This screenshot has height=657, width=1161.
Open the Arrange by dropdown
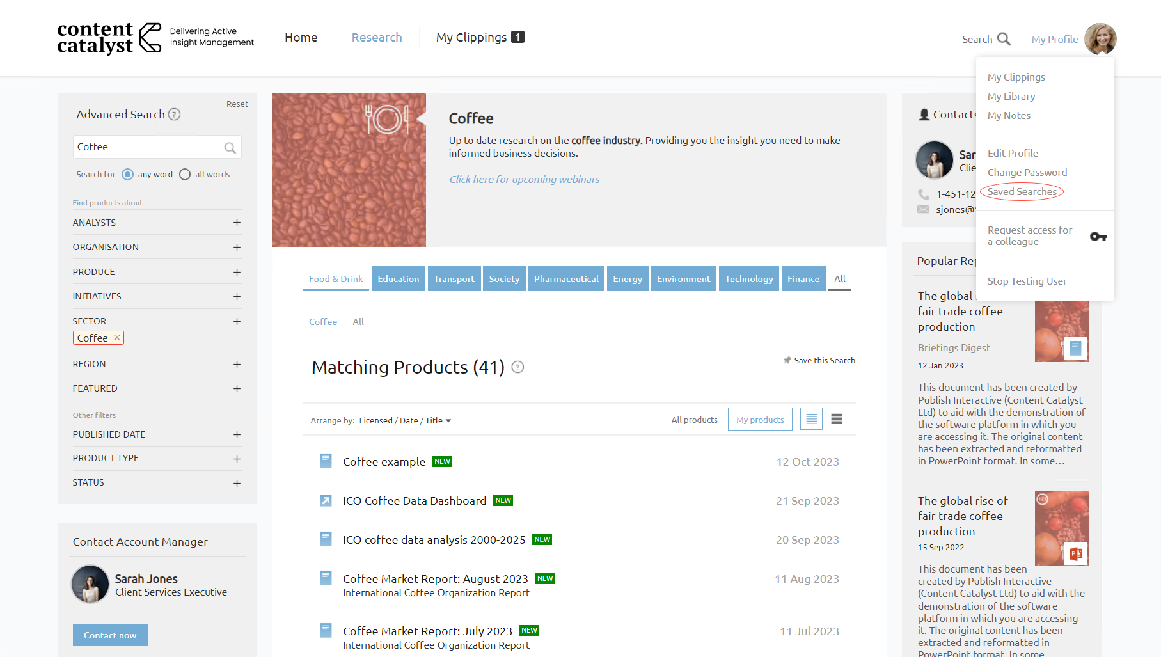pyautogui.click(x=405, y=420)
